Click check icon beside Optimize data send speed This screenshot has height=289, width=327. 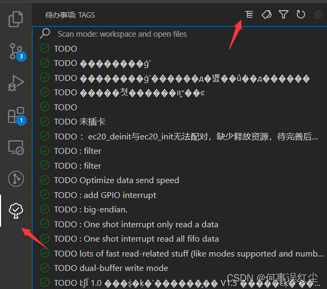click(45, 180)
